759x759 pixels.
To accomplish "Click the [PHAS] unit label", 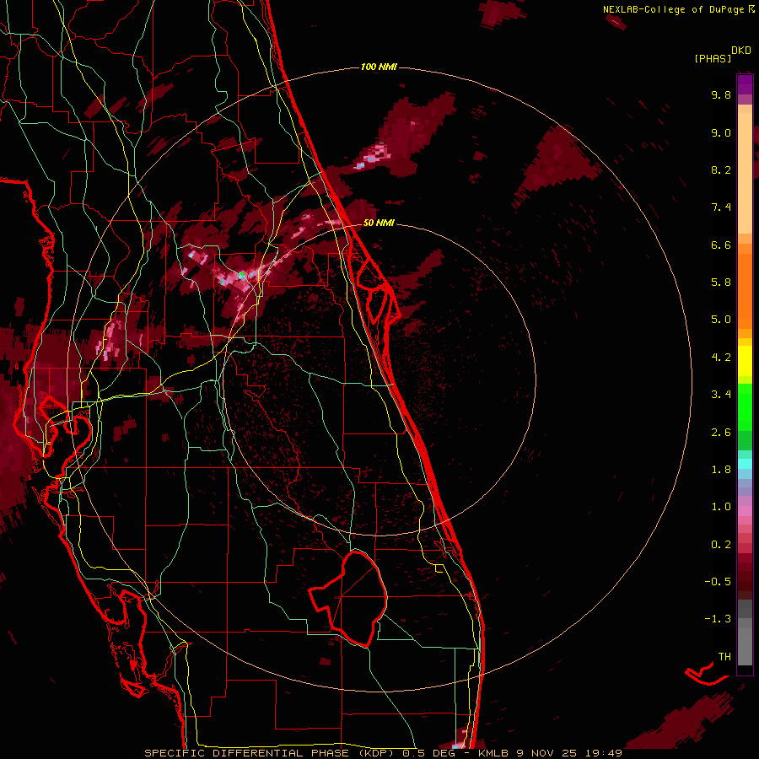I will tap(713, 59).
